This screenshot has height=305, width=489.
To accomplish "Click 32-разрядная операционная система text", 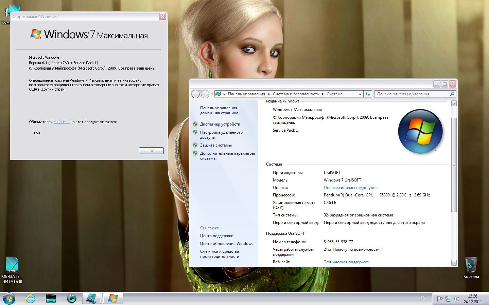I will point(358,215).
